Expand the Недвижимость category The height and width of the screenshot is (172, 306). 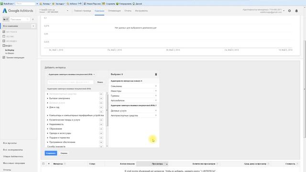[47, 124]
